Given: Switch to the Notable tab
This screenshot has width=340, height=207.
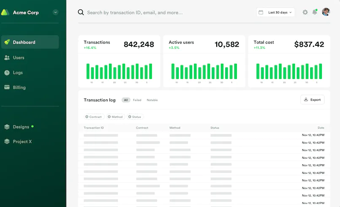Looking at the screenshot, I should click(x=152, y=100).
